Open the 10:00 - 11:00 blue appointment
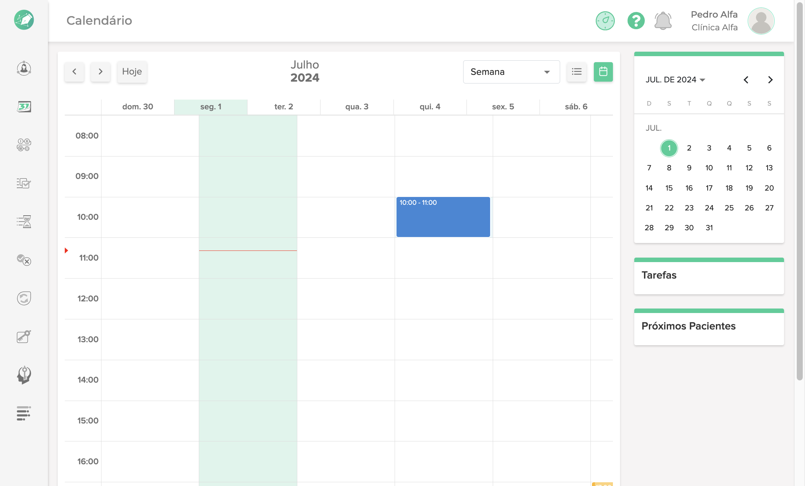This screenshot has height=486, width=805. point(443,217)
